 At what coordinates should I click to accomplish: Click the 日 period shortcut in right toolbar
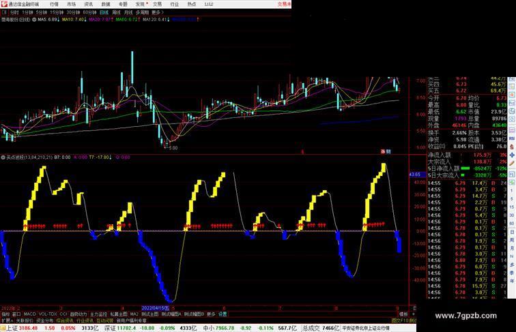click(512, 232)
